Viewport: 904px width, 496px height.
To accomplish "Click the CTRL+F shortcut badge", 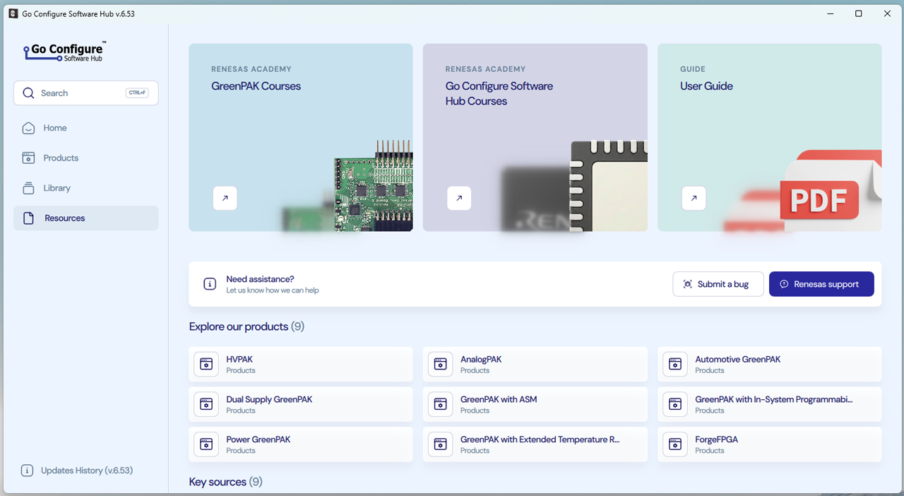I will pos(137,93).
